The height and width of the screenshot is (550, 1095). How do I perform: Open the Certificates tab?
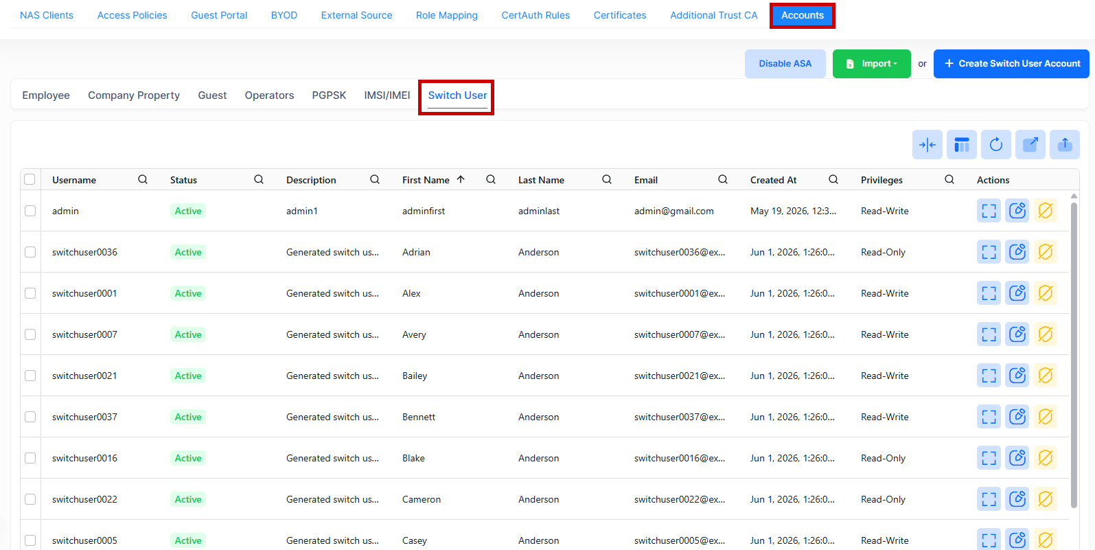(x=620, y=15)
